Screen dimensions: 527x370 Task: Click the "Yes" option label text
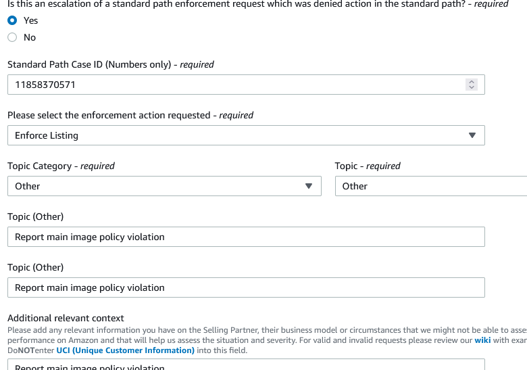click(x=30, y=20)
